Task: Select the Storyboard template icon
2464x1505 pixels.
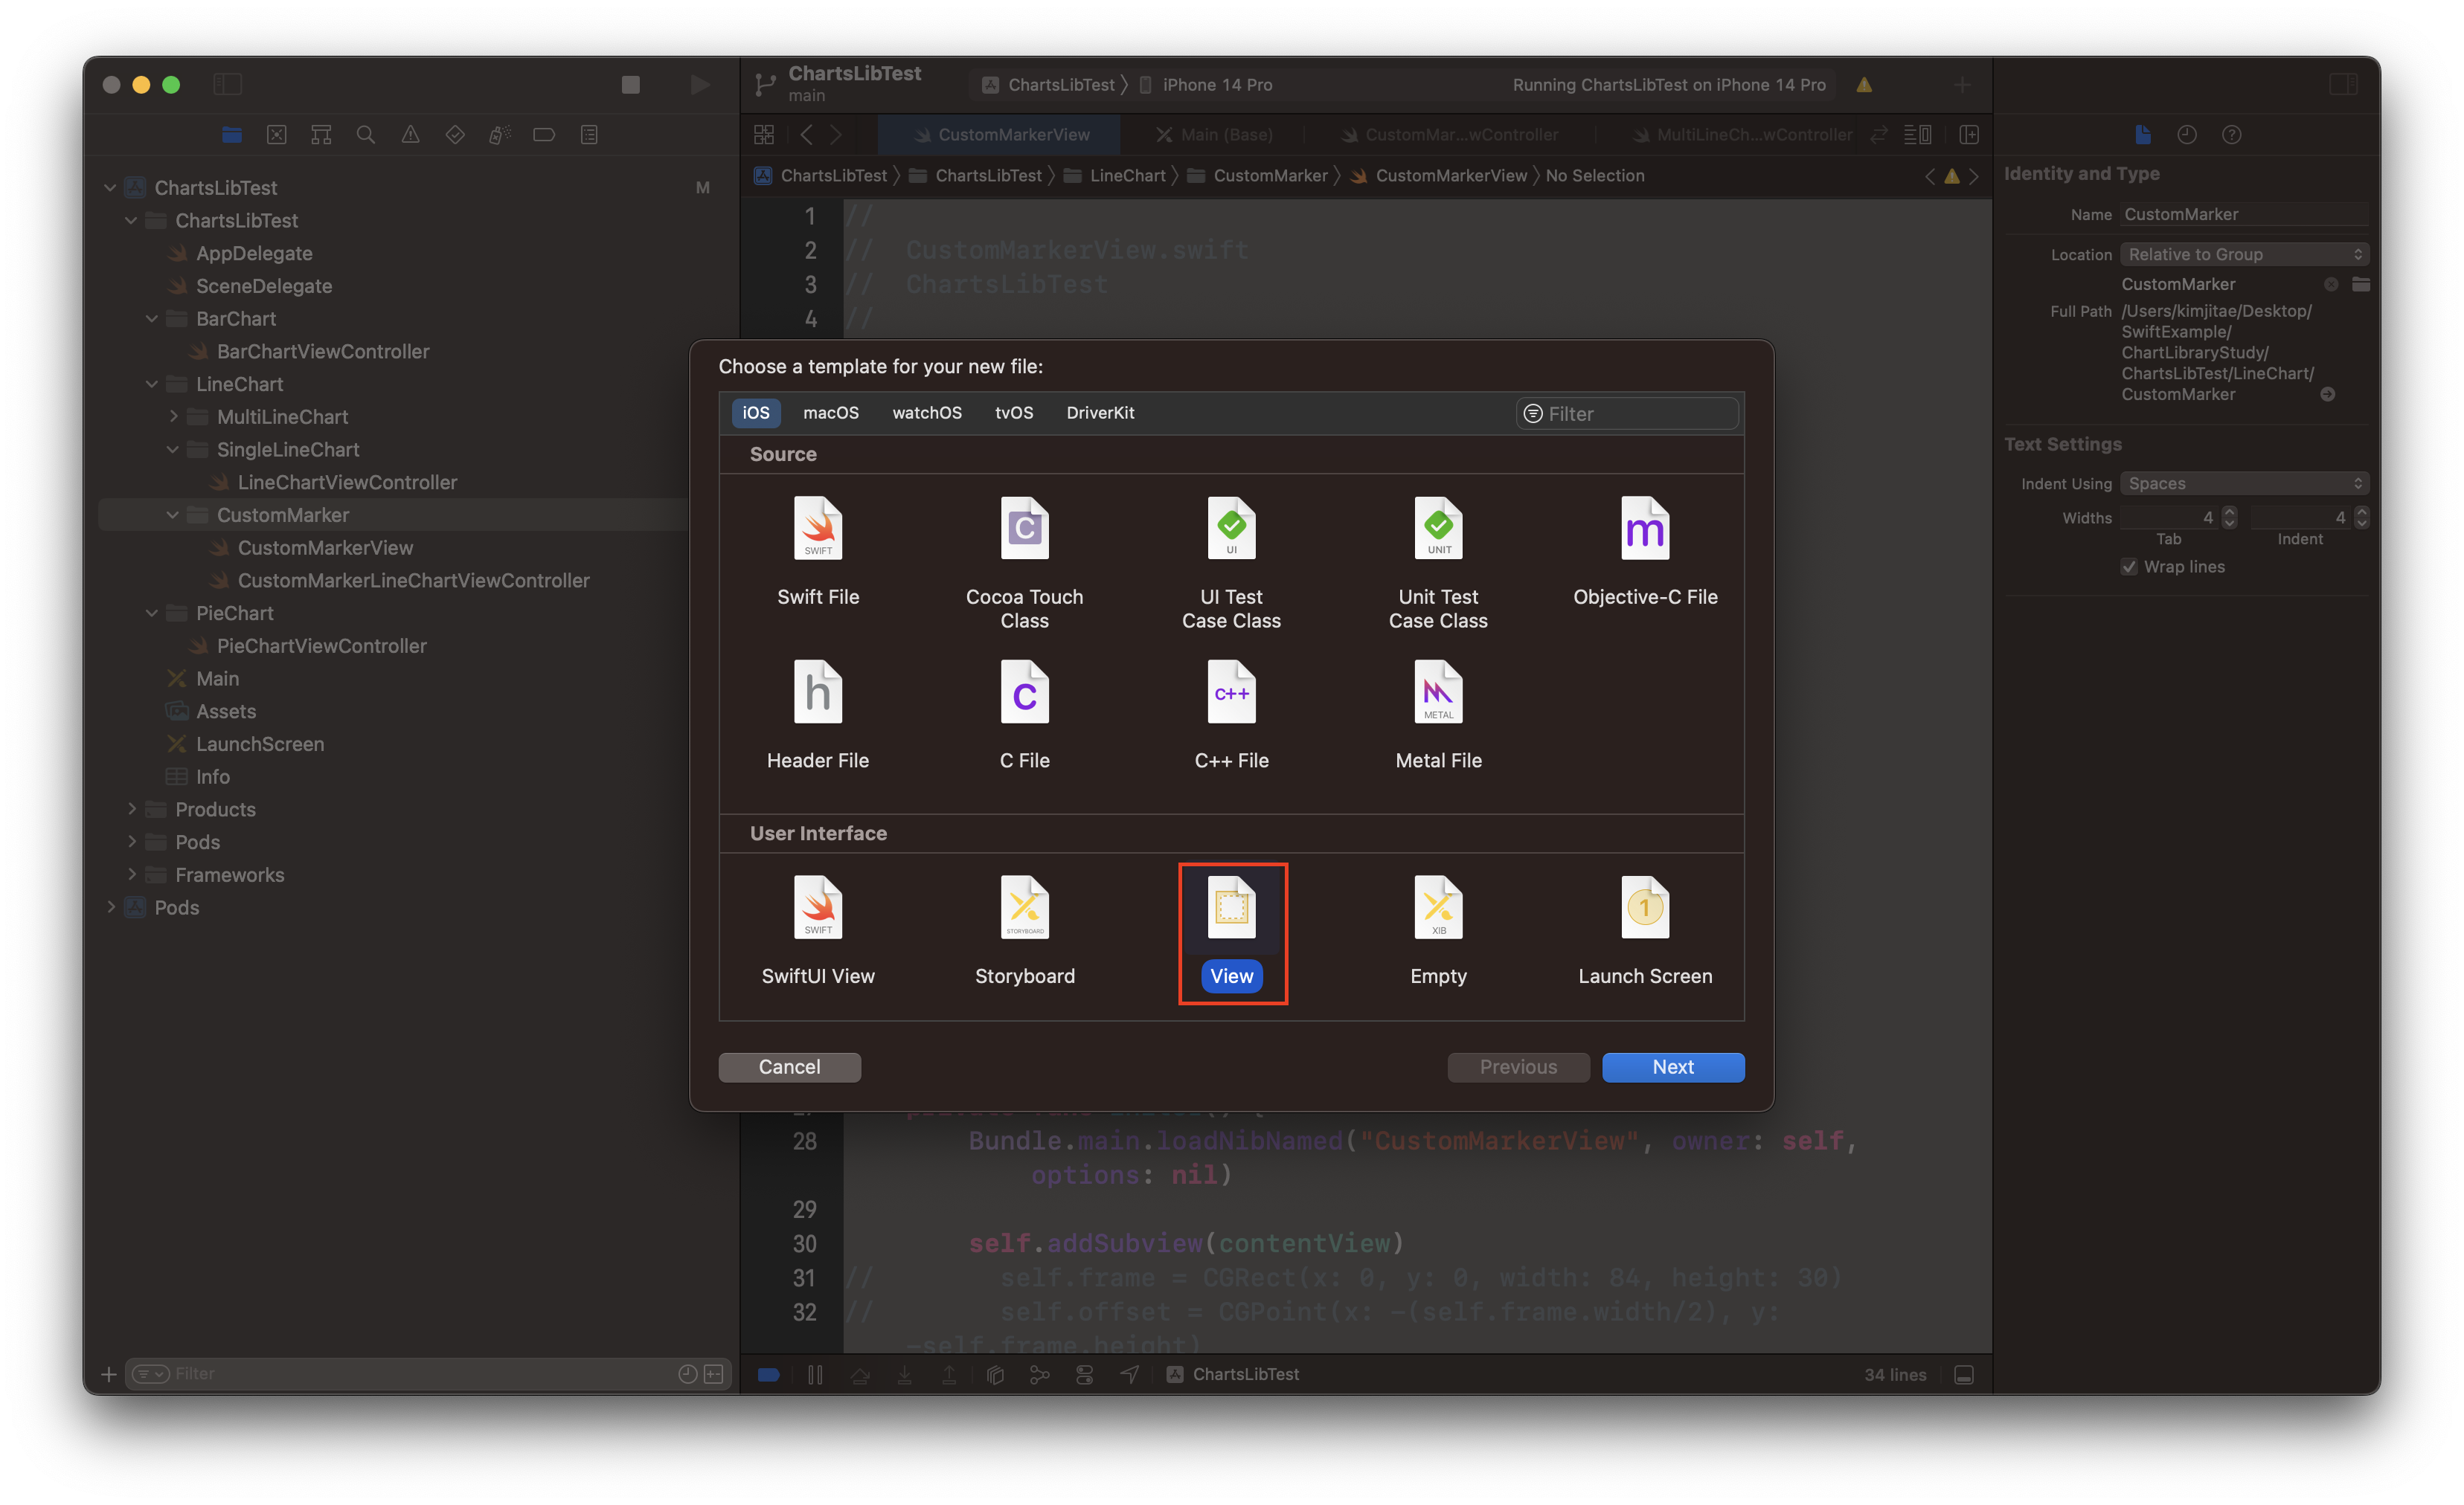Action: click(1024, 909)
